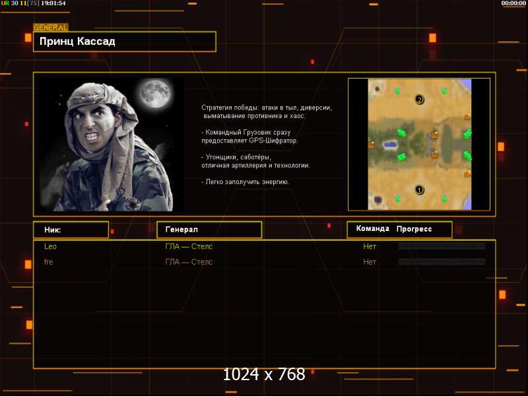Click the yellow "GENERAL" label
528x396 pixels.
pos(51,28)
